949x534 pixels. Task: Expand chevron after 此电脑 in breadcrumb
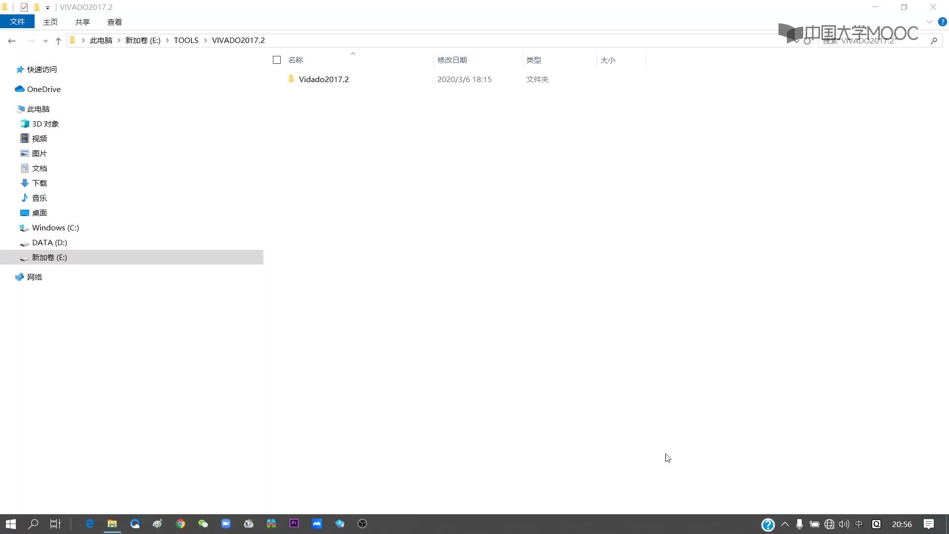pos(119,41)
